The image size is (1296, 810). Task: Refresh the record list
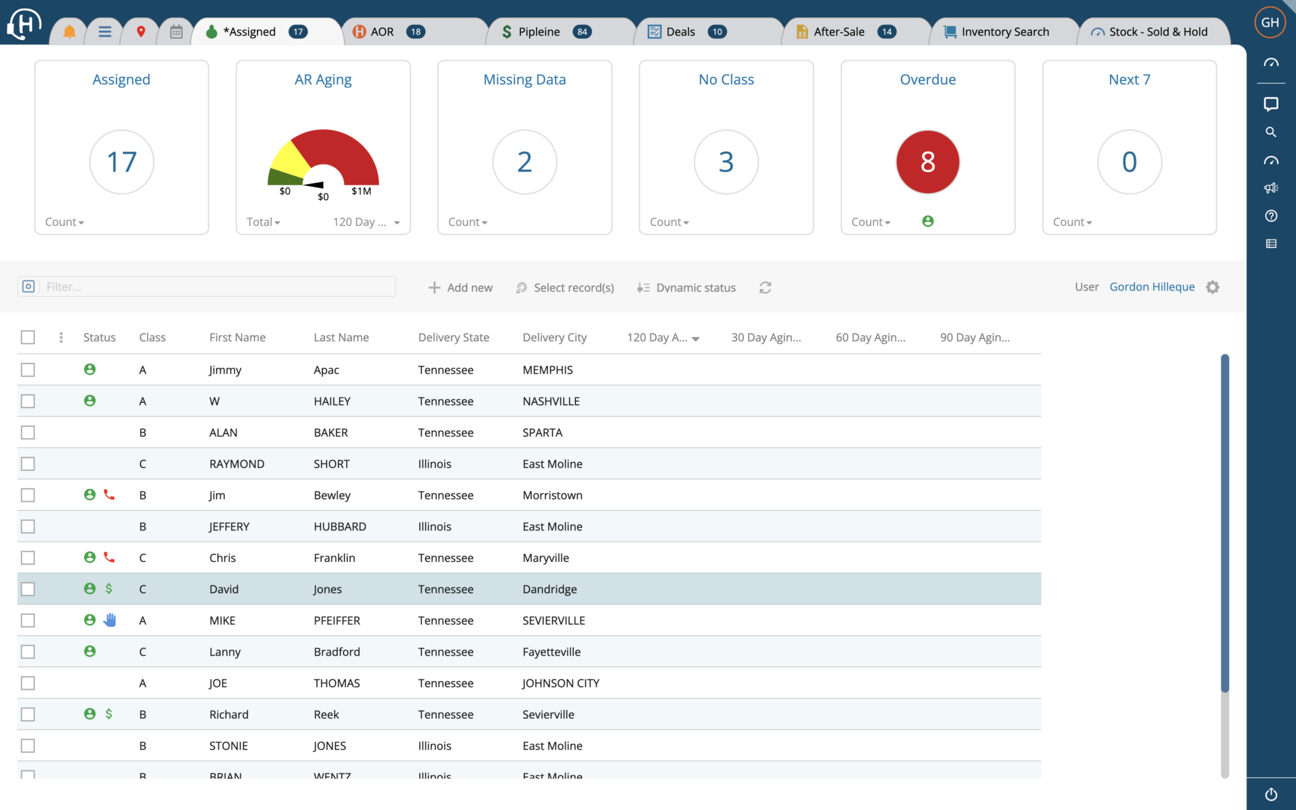[x=765, y=287]
